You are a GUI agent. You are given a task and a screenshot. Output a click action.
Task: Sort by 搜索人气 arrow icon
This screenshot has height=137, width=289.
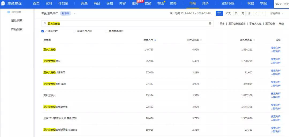click(x=155, y=40)
